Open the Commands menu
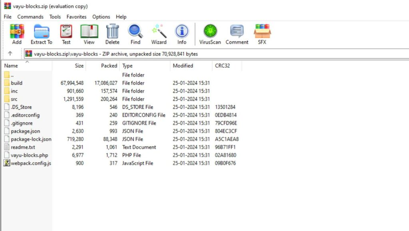409x231 pixels. click(30, 17)
